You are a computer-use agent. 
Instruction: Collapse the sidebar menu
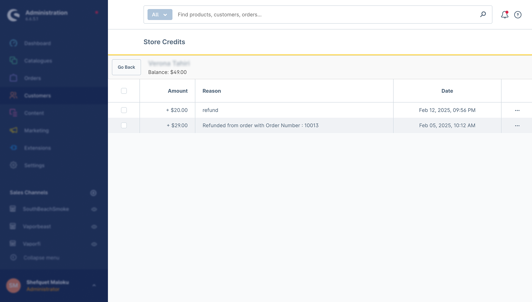[41, 258]
